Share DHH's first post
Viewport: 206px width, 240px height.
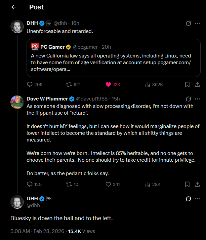[x=197, y=84]
